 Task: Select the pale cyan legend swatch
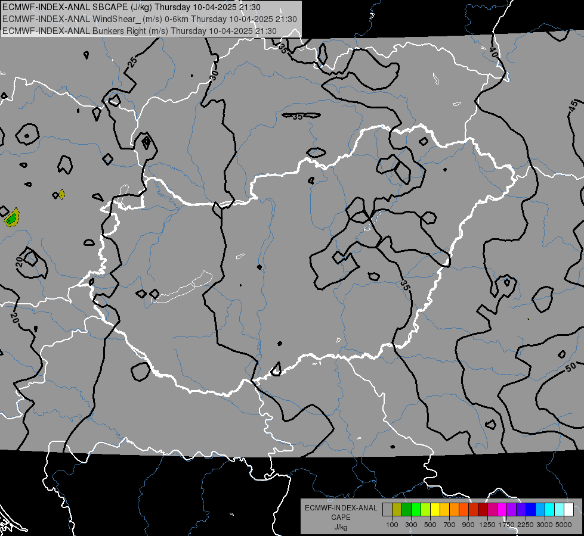tap(560, 510)
